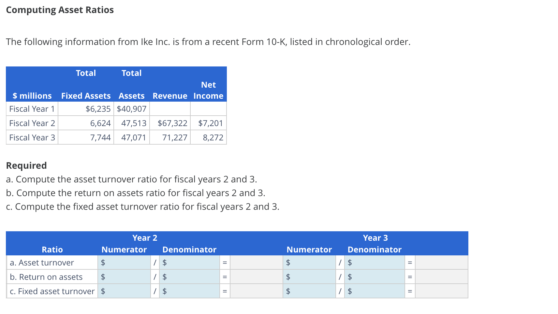Click the Required section label
558x314 pixels.
point(26,165)
